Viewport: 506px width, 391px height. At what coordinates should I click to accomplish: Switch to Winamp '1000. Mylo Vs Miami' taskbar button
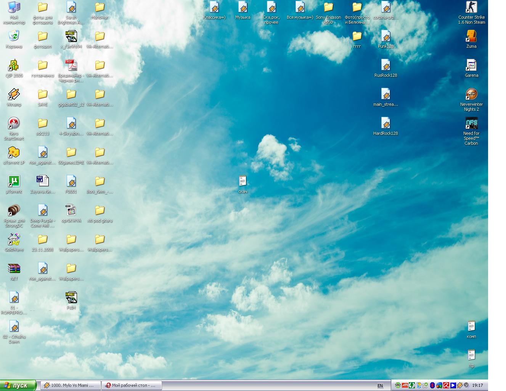pyautogui.click(x=71, y=385)
